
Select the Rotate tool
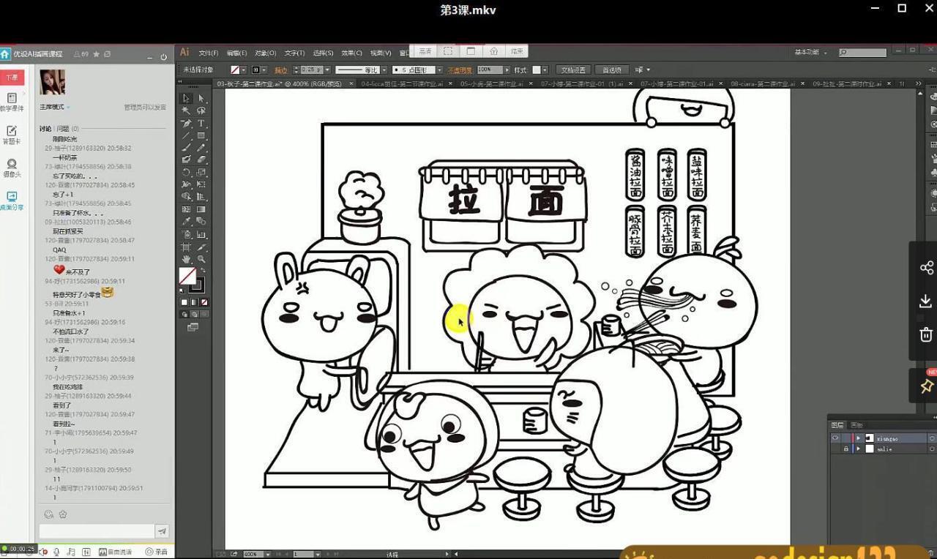pos(187,173)
